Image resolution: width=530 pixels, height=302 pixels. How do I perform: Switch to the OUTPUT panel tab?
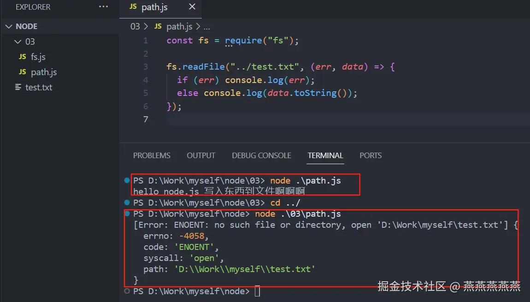201,155
